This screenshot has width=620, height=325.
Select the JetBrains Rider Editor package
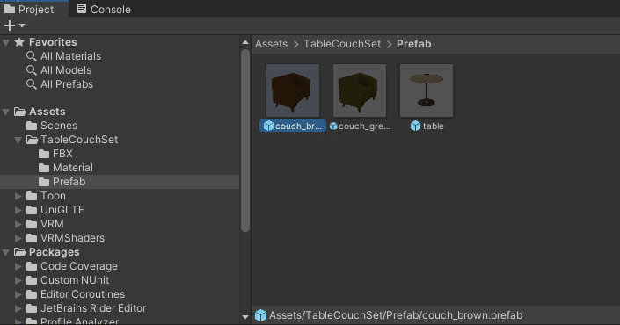coord(93,308)
